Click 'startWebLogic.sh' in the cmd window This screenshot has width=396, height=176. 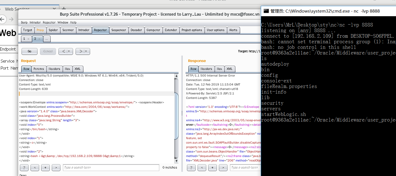283,114
